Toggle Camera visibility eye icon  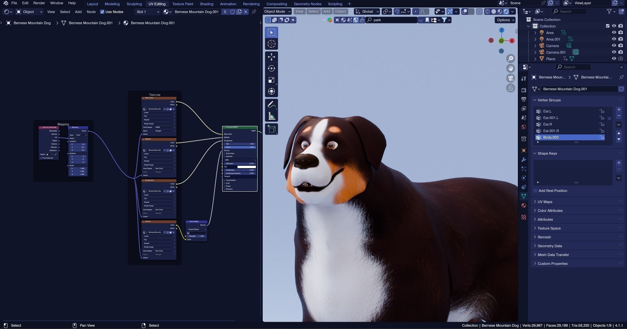[x=614, y=46]
